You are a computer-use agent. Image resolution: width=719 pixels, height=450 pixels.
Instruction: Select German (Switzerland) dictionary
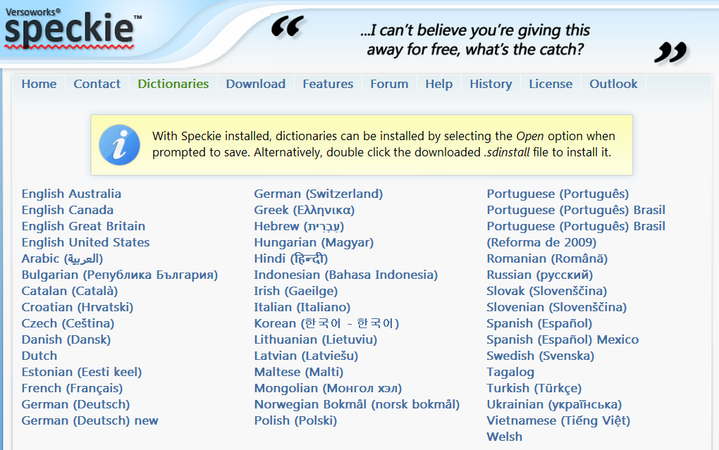319,194
